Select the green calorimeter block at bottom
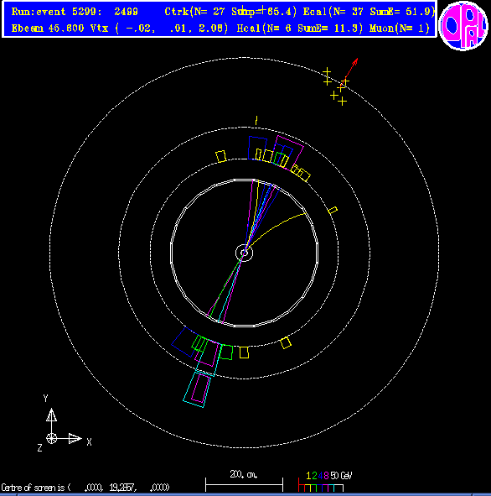 [x=226, y=352]
